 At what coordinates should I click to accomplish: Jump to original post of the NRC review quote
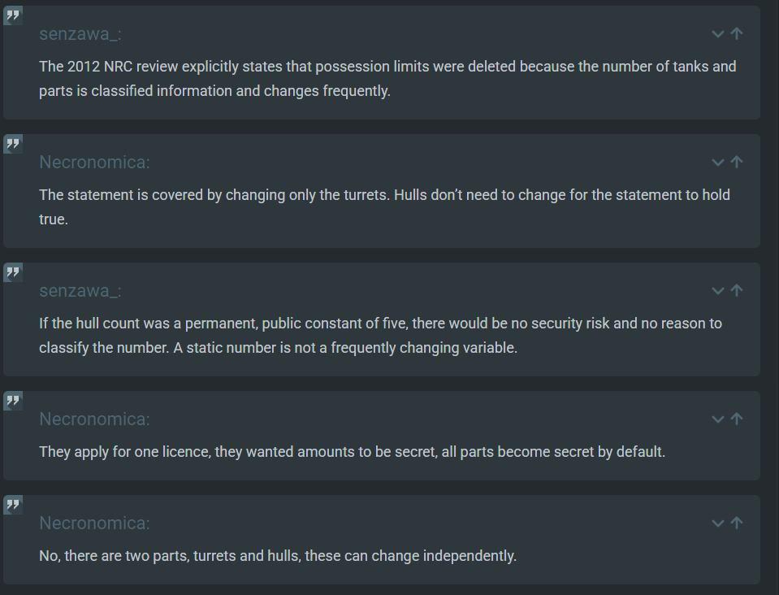pos(737,34)
